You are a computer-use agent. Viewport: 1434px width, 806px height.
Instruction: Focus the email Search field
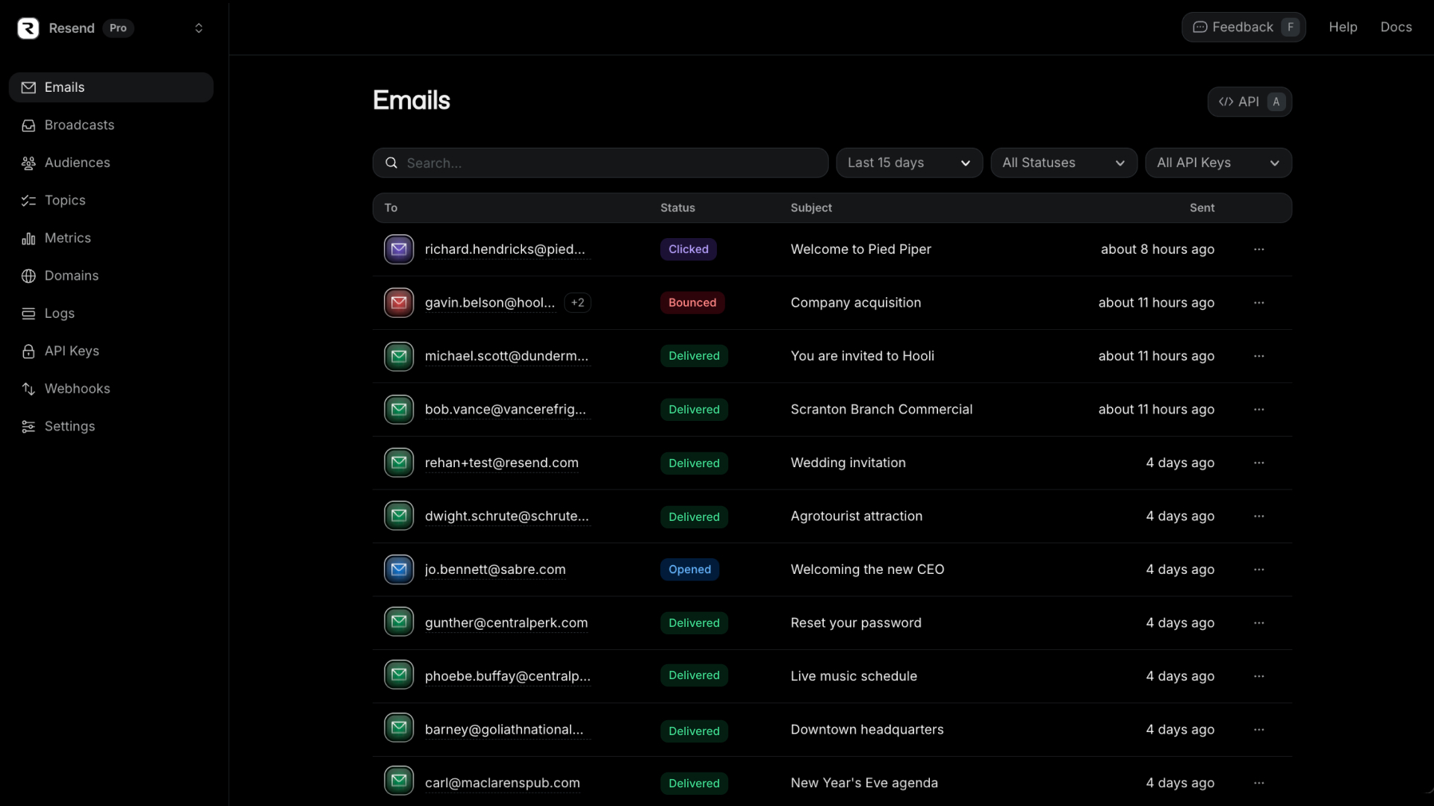coord(612,163)
